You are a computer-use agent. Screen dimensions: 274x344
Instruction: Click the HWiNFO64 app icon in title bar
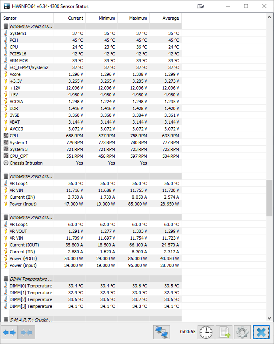coord(7,6)
